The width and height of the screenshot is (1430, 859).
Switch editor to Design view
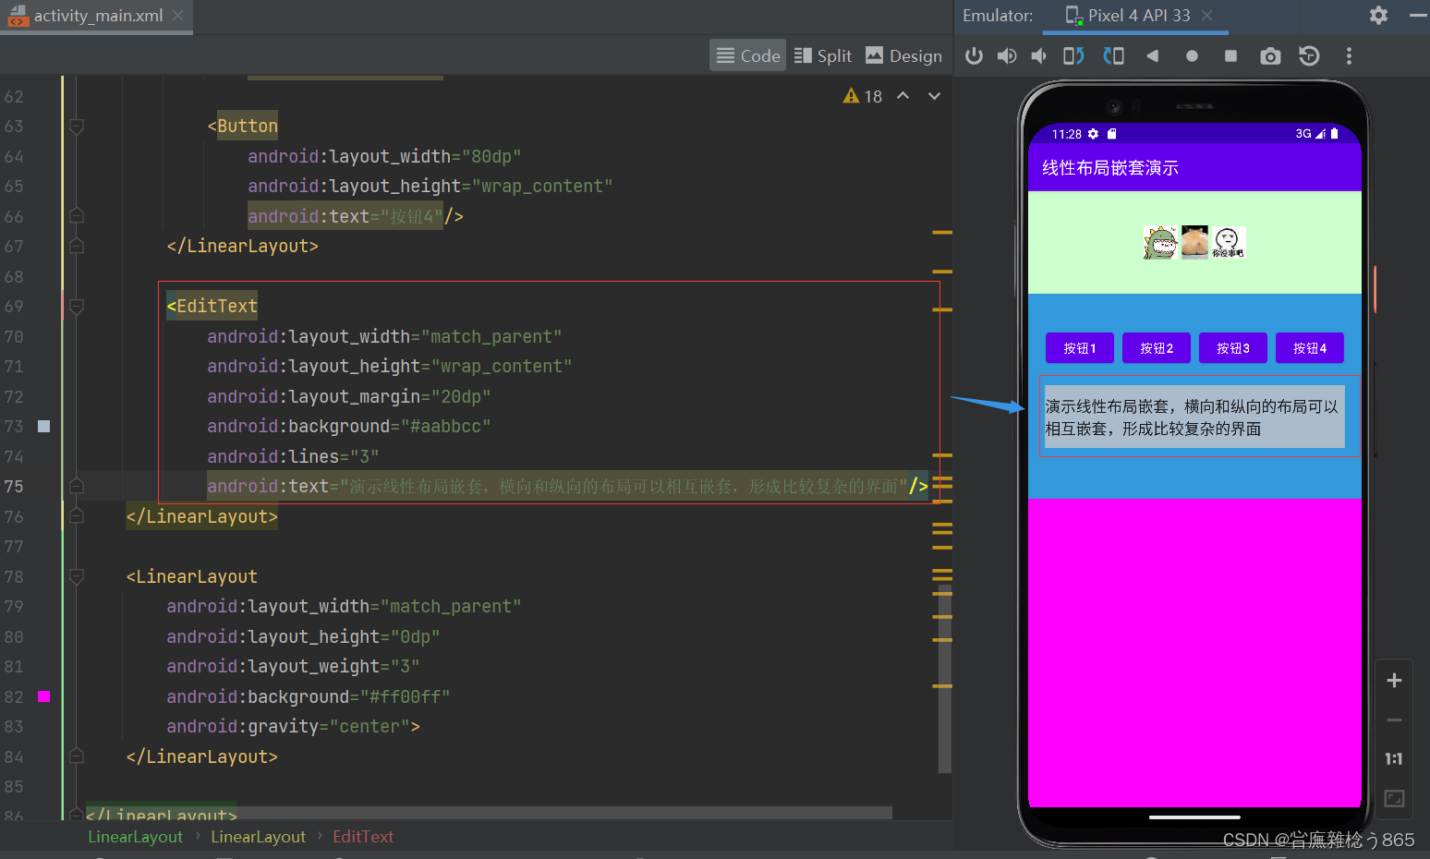[x=903, y=55]
